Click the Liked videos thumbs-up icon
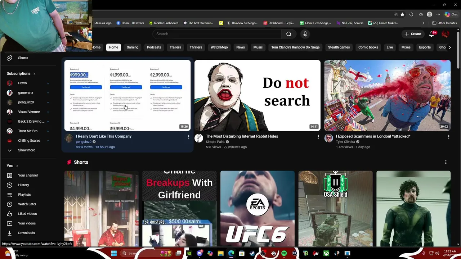Viewport: 461px width, 259px height. coord(10,214)
